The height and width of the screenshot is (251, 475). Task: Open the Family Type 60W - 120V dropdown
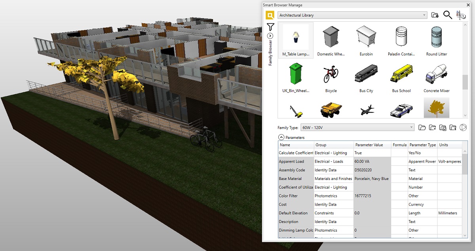[357, 127]
